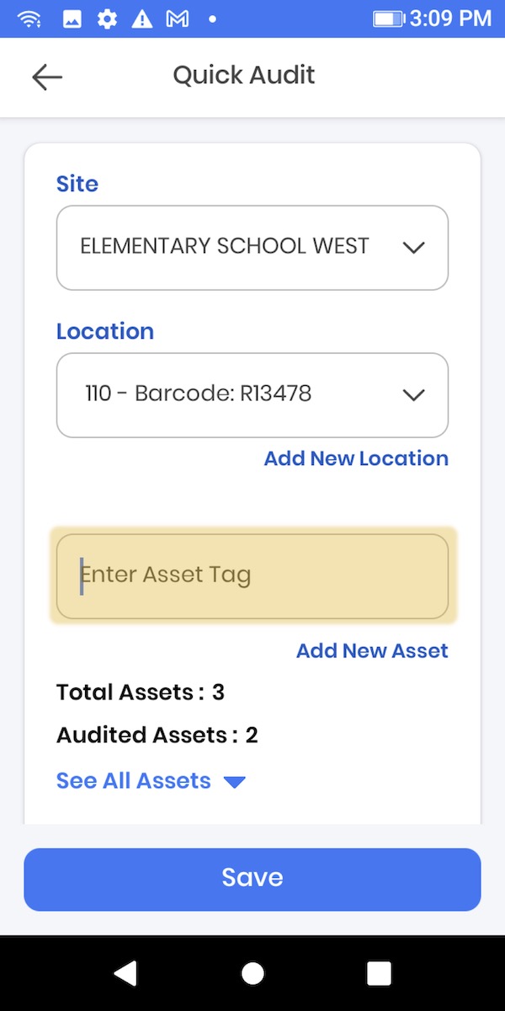Tap the image notification icon
Screen dimensions: 505x1011
(72, 19)
